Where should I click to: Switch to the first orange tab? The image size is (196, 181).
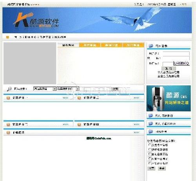coord(90,45)
